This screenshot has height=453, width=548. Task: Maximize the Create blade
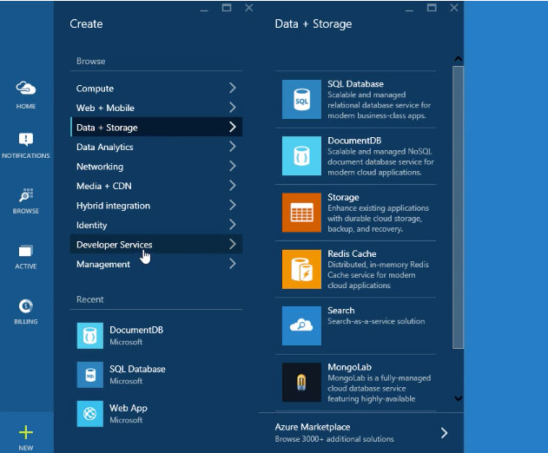(x=227, y=7)
